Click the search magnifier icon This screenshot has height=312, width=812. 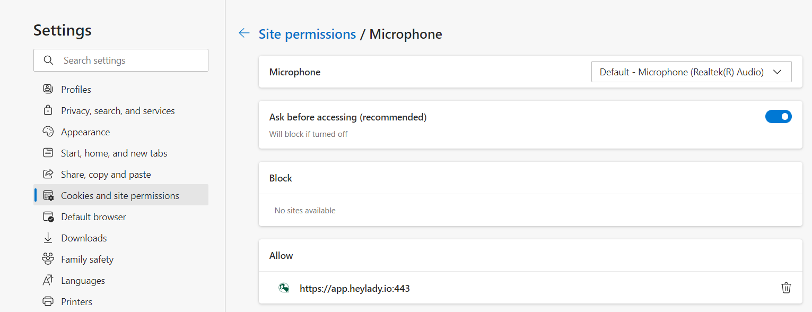coord(49,60)
